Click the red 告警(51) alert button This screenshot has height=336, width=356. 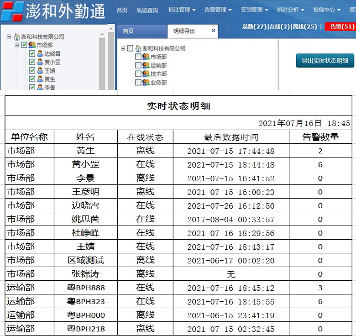pos(340,27)
